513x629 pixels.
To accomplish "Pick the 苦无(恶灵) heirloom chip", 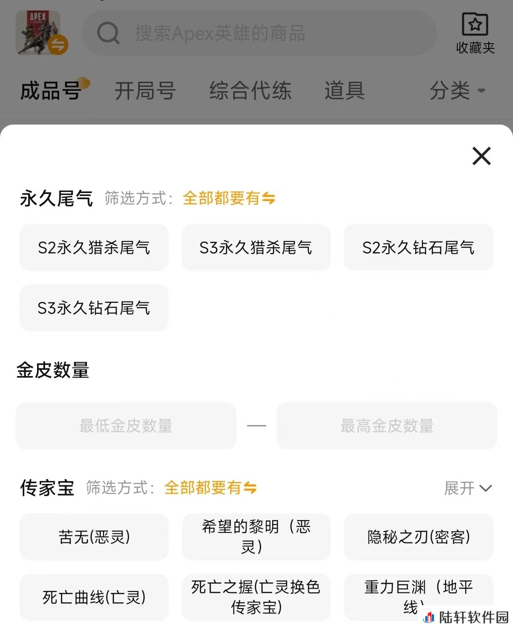I will [x=94, y=537].
